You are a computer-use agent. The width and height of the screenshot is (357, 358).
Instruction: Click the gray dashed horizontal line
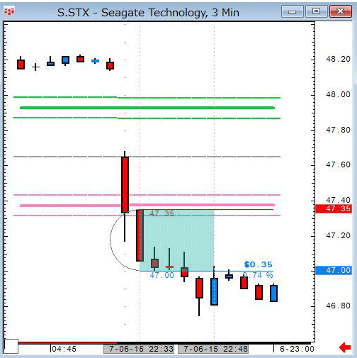[x=147, y=157]
